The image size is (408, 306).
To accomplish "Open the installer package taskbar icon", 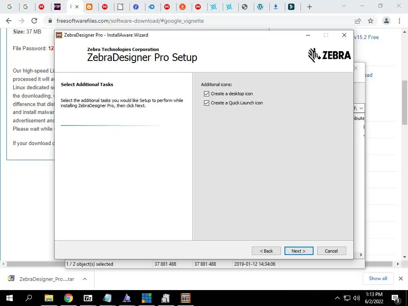I will tap(166, 298).
